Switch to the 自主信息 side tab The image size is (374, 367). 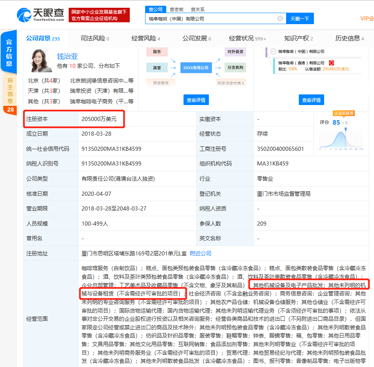[10, 90]
